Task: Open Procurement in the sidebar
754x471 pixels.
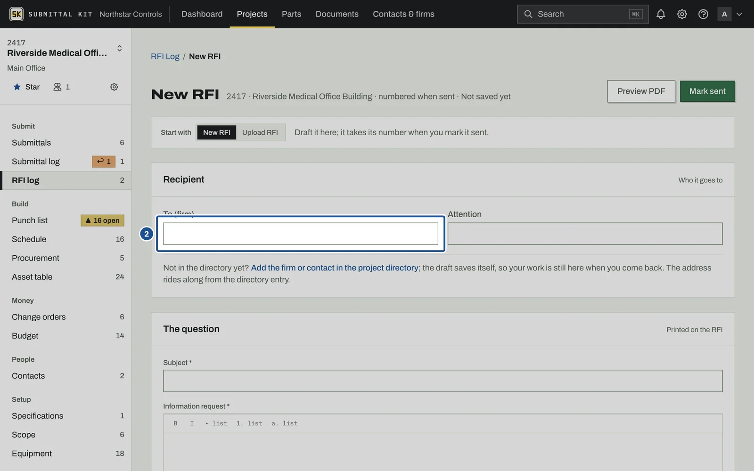Action: (x=66, y=258)
